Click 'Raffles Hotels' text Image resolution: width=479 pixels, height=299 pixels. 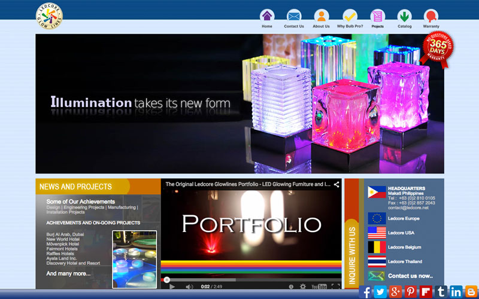tap(60, 254)
